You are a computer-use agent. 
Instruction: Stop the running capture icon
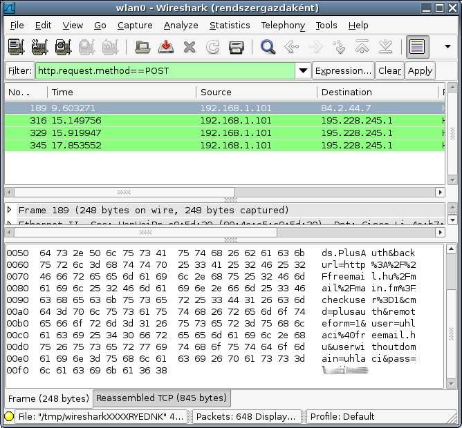(x=87, y=47)
